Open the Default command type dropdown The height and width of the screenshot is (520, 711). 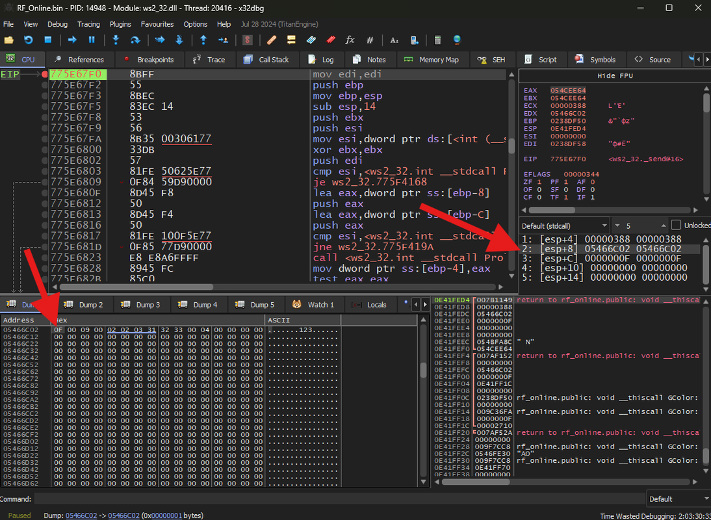[x=677, y=499]
